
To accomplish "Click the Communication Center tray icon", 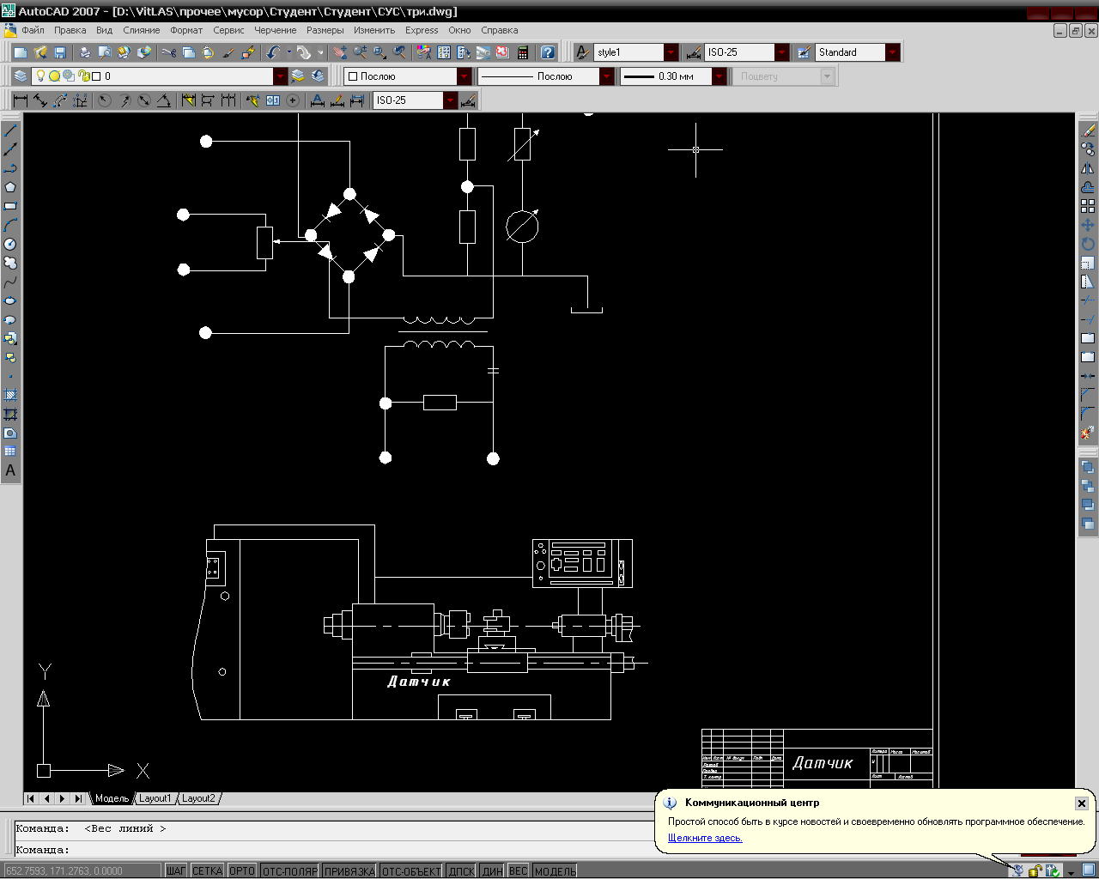I will pyautogui.click(x=1017, y=870).
